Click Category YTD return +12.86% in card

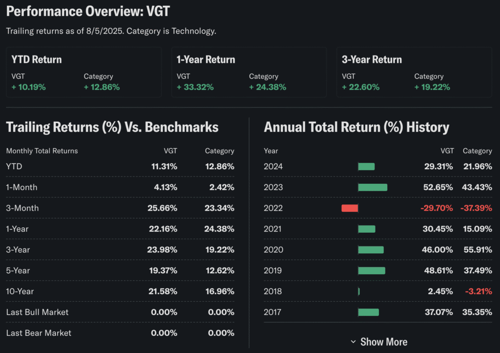pos(102,87)
